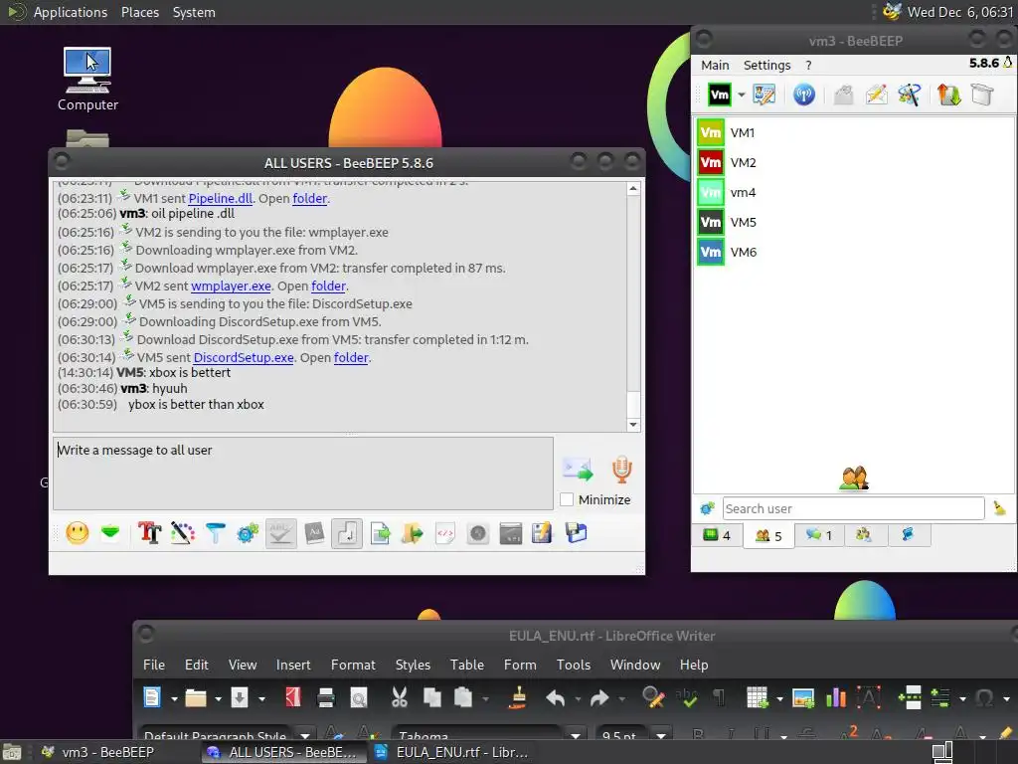Image resolution: width=1018 pixels, height=764 pixels.
Task: Select user VM6 in the list
Action: click(854, 252)
